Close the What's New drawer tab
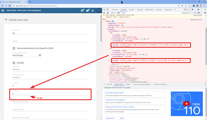The height and width of the screenshot is (120, 207). click(x=124, y=84)
